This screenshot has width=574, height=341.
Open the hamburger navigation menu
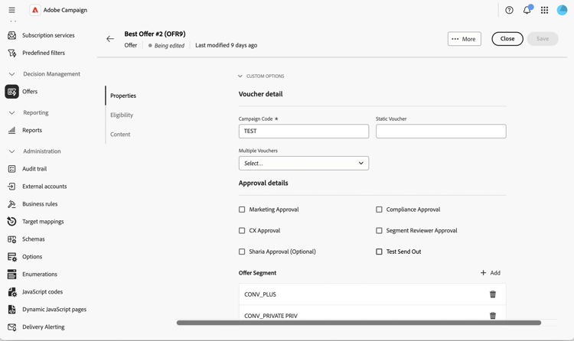[x=11, y=10]
